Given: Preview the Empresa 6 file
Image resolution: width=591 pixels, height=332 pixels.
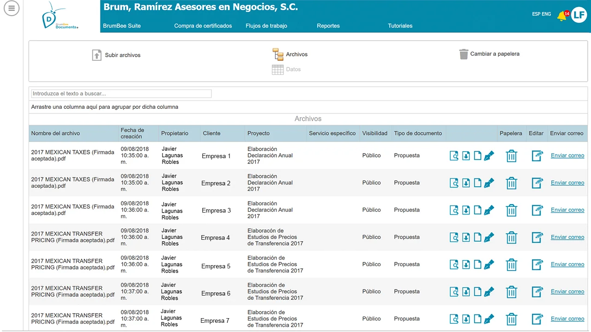Looking at the screenshot, I should [x=454, y=292].
